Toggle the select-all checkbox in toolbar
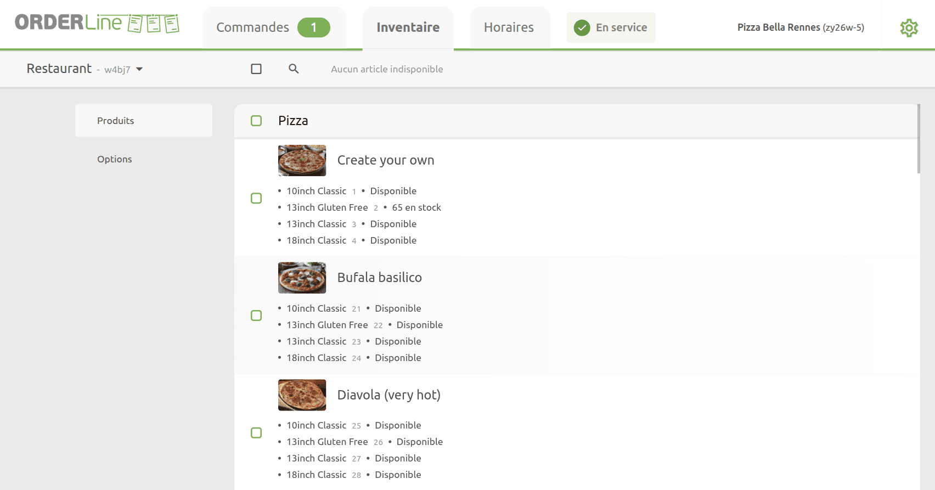Screen dimensions: 935x490 (256, 69)
